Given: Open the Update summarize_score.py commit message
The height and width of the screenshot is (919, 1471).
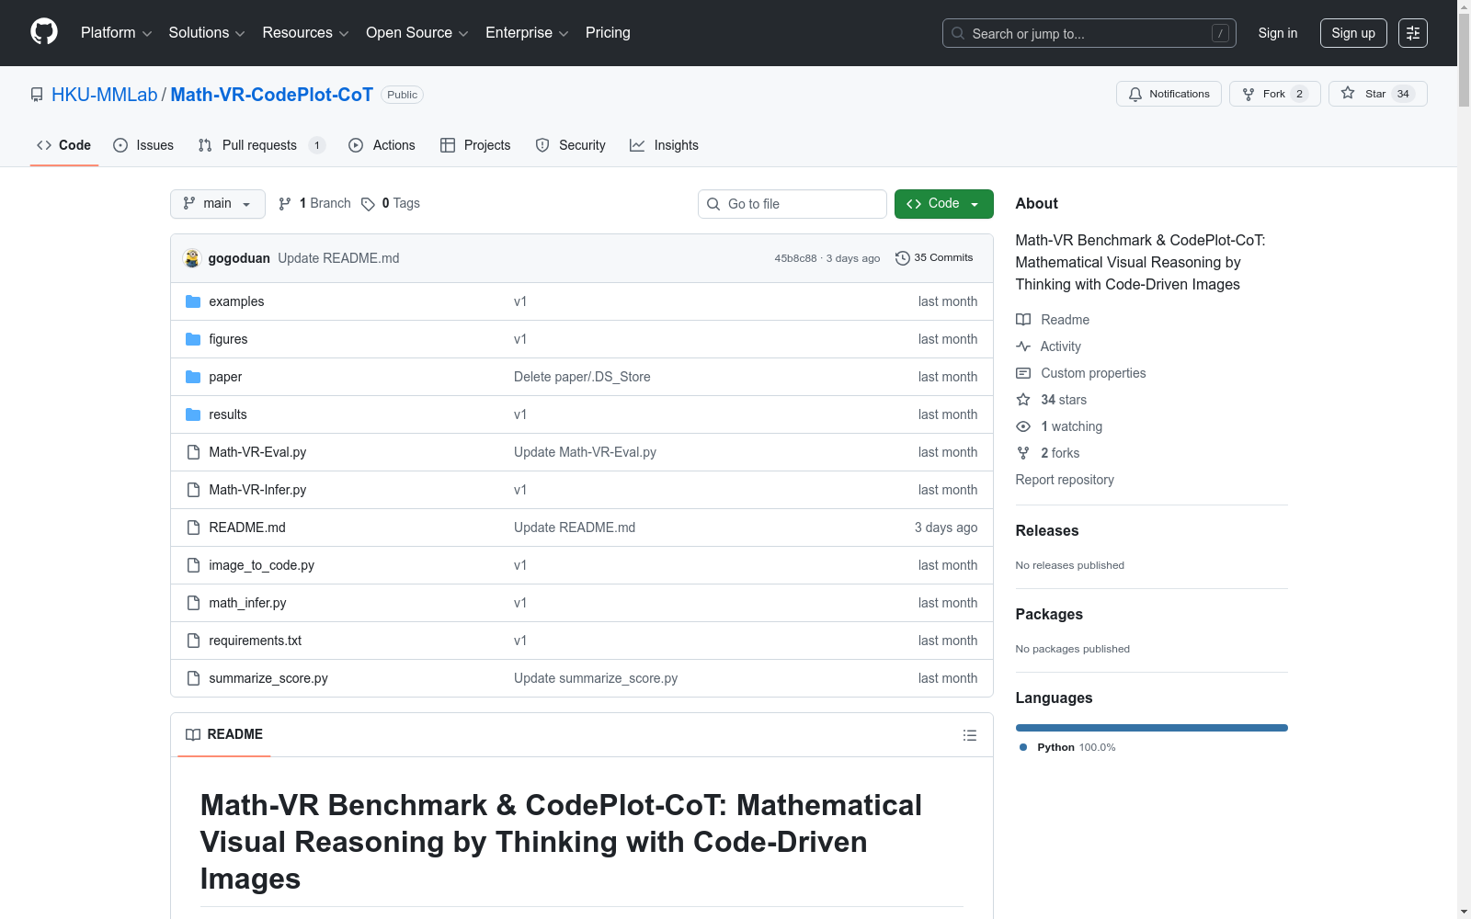Looking at the screenshot, I should pos(596,678).
